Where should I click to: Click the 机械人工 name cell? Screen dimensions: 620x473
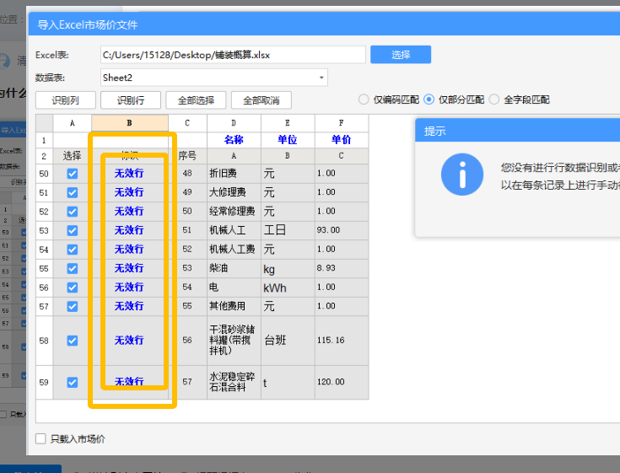coord(234,230)
